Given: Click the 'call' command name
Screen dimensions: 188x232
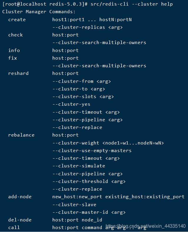Looking at the screenshot, I should click(14, 228).
